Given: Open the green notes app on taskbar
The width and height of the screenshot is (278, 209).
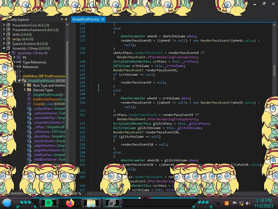Looking at the screenshot, I should click(49, 203).
